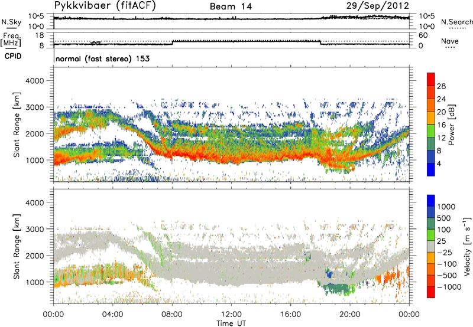This screenshot has width=473, height=327.
Task: Click the '60' Nave scale value
Action: point(423,35)
